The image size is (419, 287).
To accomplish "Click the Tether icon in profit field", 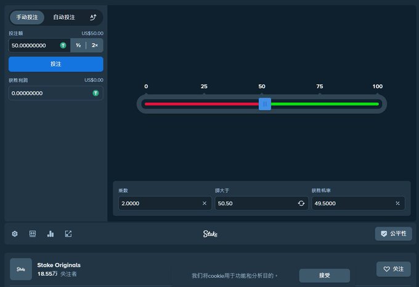I will tap(96, 93).
